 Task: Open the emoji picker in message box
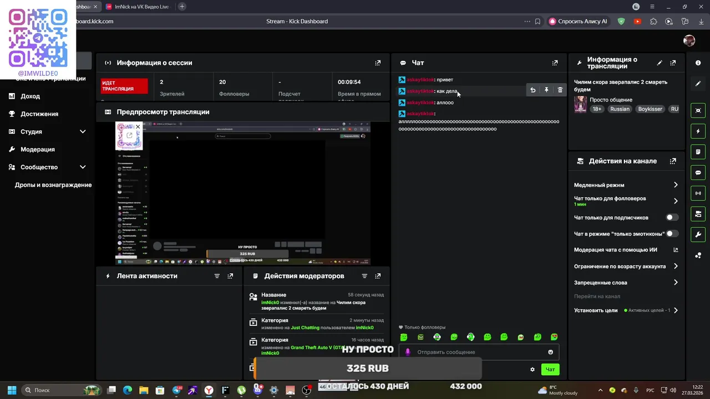(550, 352)
